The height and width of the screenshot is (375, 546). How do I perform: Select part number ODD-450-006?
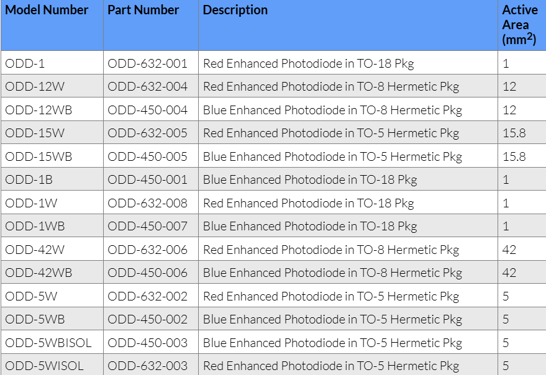[x=148, y=273]
